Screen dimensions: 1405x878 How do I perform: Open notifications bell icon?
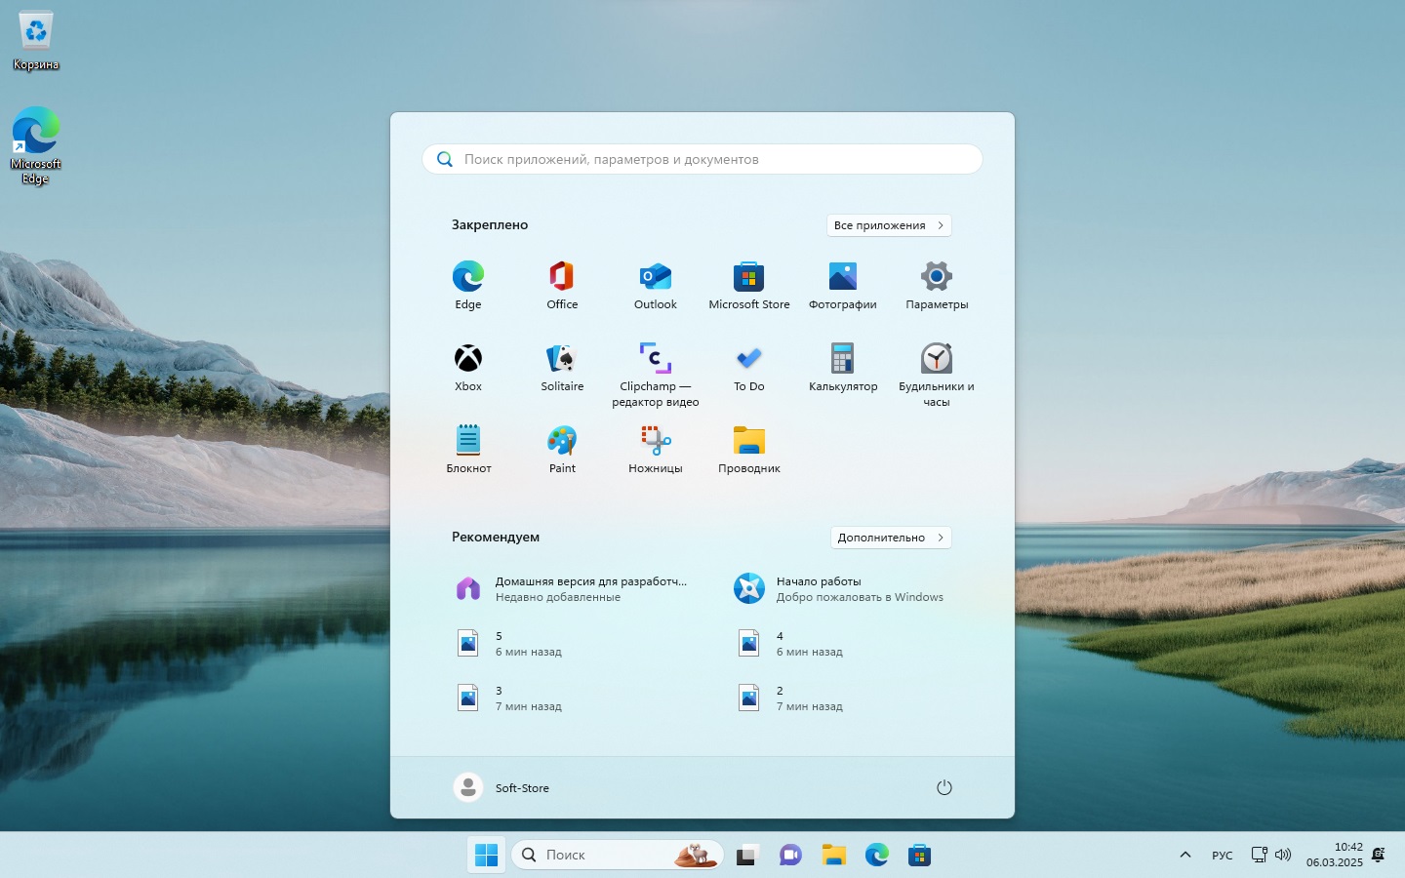tap(1379, 855)
